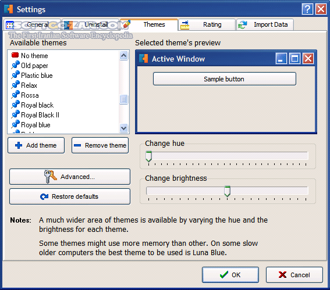The width and height of the screenshot is (330, 290).
Task: Click the pin icon beside Plastic blue
Action: (15, 75)
